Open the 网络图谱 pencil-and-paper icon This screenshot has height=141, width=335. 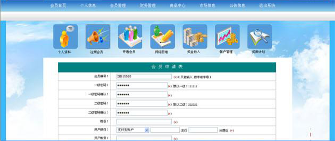pos(163,36)
